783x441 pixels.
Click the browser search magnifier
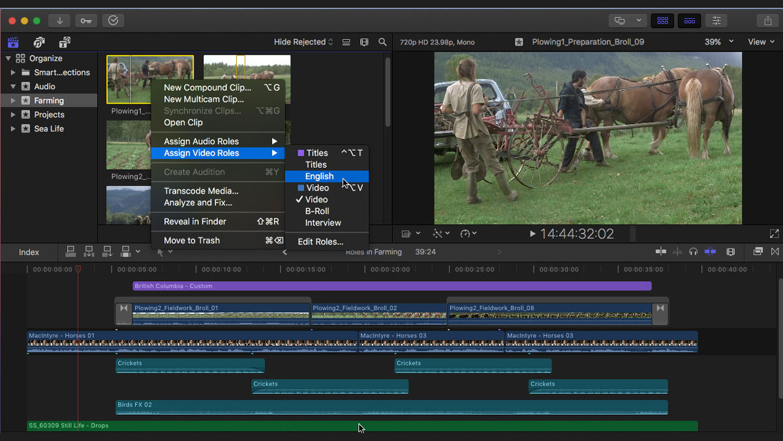382,42
